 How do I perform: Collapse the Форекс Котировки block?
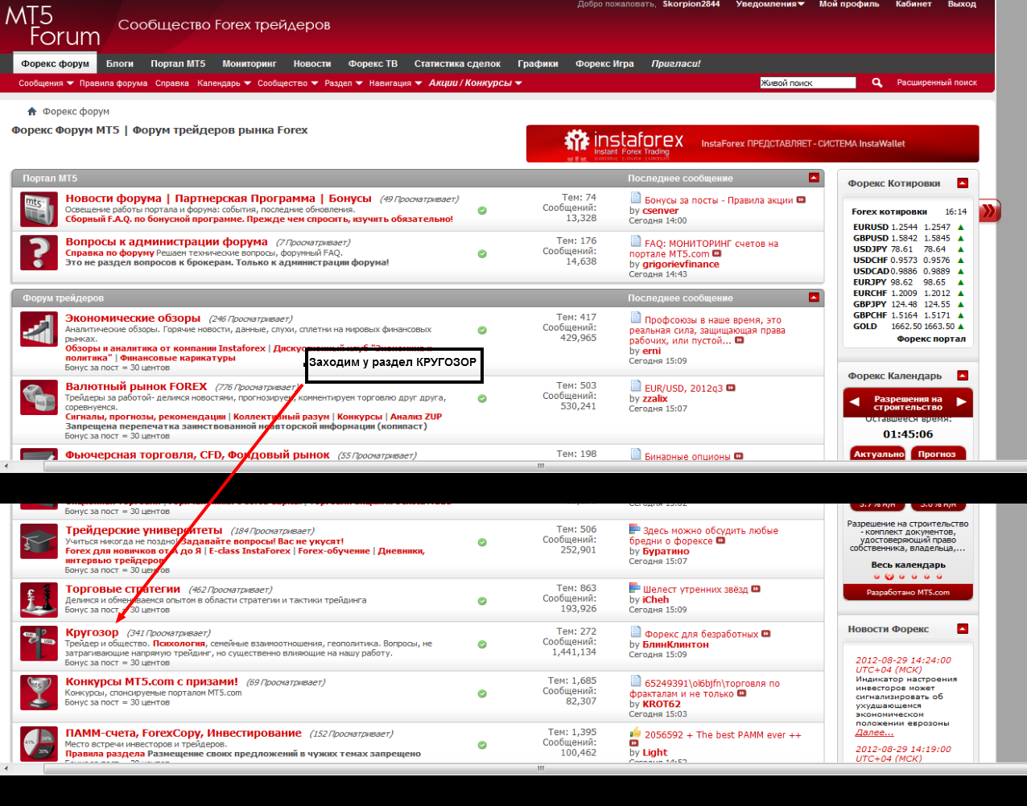(x=963, y=183)
